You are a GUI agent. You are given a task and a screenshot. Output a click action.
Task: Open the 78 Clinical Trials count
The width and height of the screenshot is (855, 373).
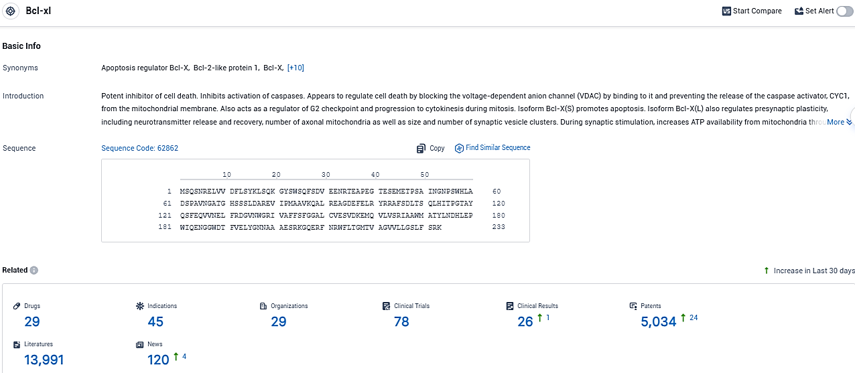[401, 321]
